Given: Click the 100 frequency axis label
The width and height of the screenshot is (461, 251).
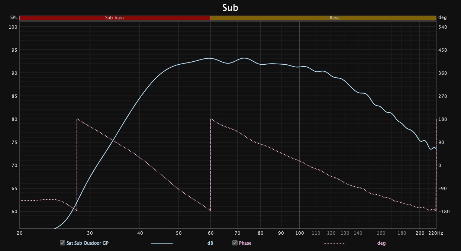Looking at the screenshot, I should click(x=299, y=233).
